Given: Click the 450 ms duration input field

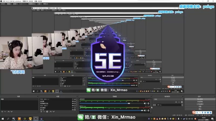Looking at the screenshot, I should (x=168, y=105).
